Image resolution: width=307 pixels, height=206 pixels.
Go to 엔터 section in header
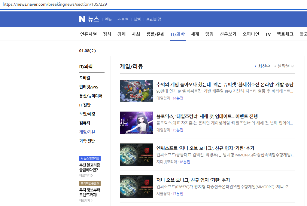(109, 20)
